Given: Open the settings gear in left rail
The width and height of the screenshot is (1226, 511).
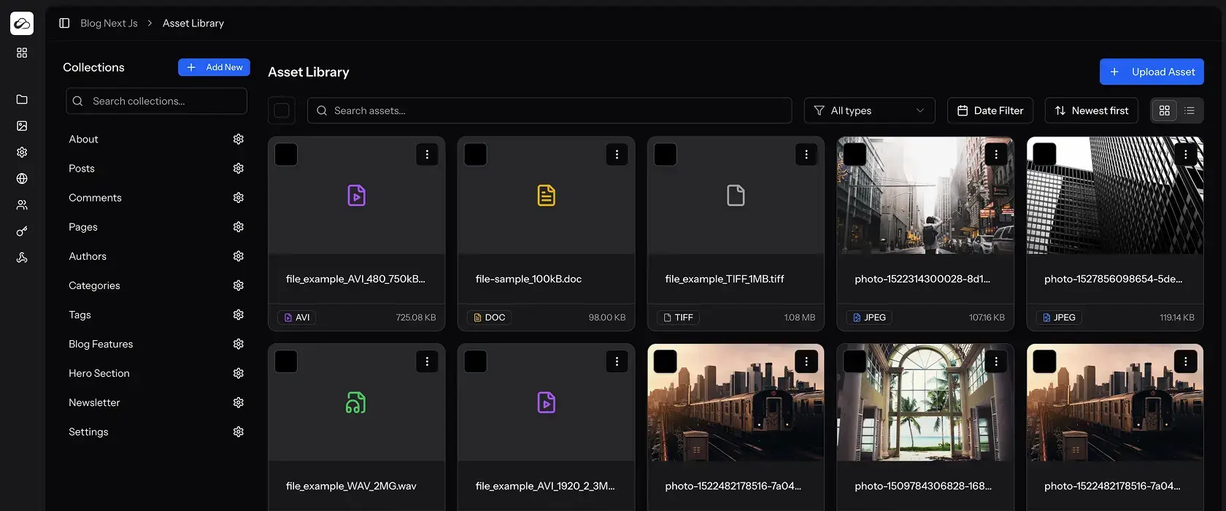Looking at the screenshot, I should 22,152.
